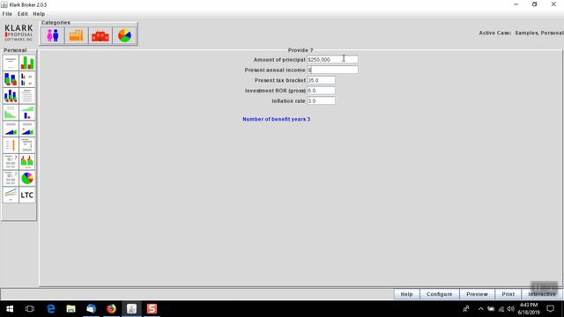
Task: Open the LTC presentation icon
Action: [x=27, y=195]
